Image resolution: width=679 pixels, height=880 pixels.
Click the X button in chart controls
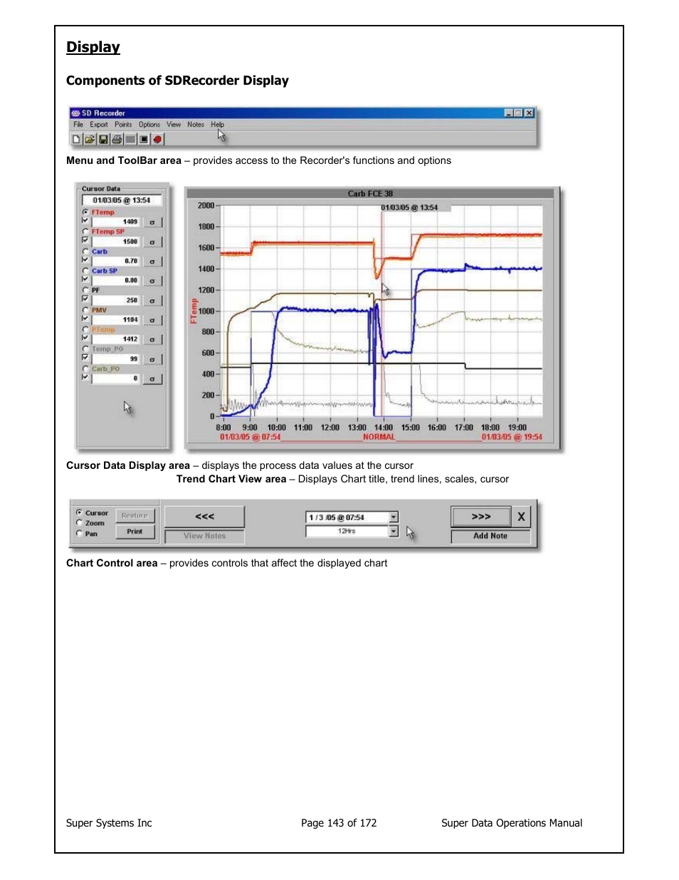pyautogui.click(x=521, y=517)
